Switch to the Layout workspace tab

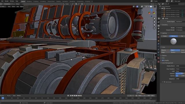click(23, 1)
